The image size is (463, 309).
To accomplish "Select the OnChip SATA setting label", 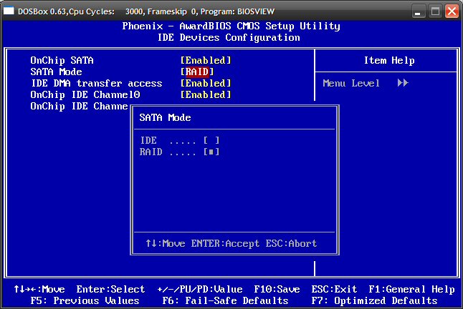I will (x=62, y=60).
